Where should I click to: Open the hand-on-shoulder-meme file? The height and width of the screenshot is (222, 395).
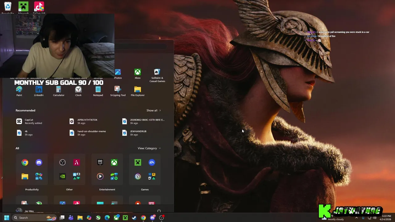tap(87, 133)
